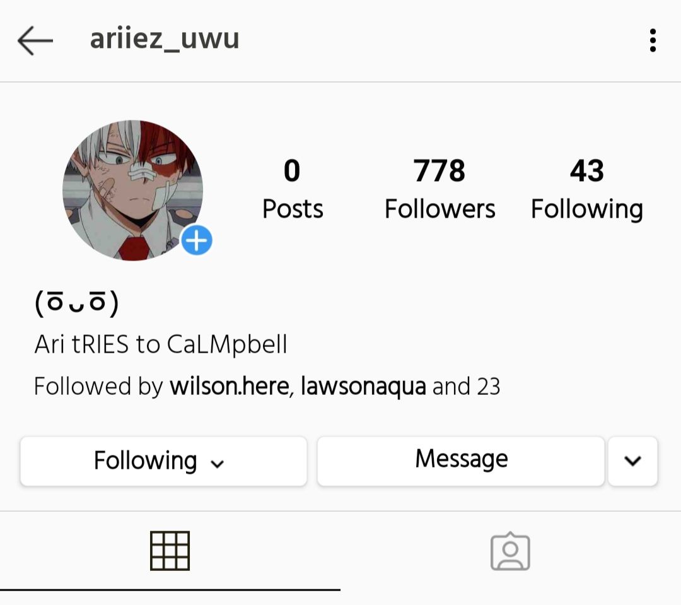Tap the 'Followed by' text

[98, 386]
